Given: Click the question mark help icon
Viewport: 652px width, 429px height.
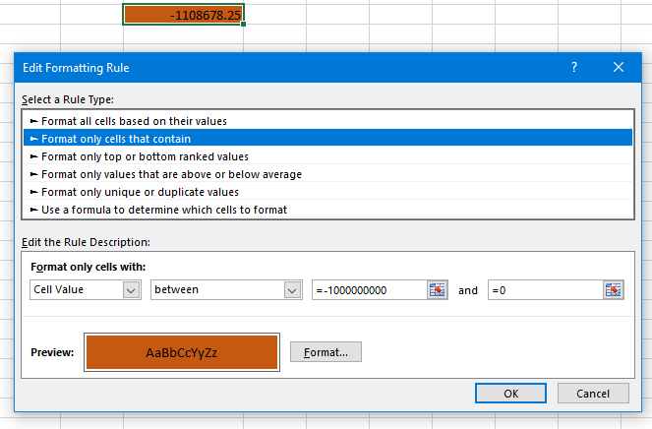Looking at the screenshot, I should point(574,68).
